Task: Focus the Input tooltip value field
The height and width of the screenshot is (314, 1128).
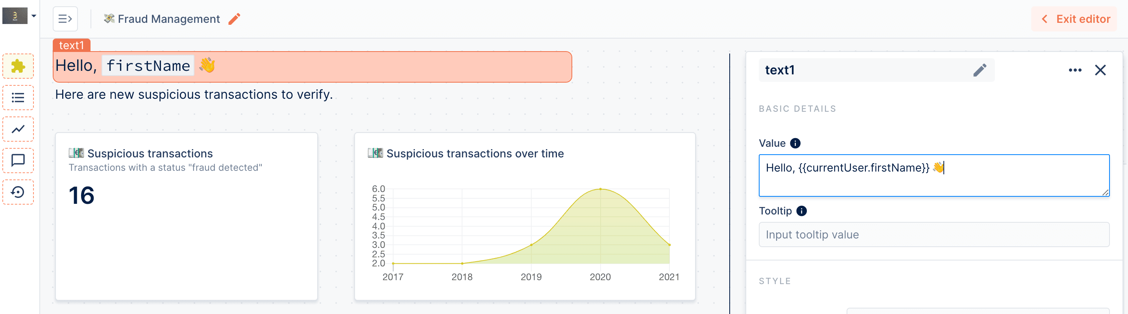Action: [x=933, y=235]
